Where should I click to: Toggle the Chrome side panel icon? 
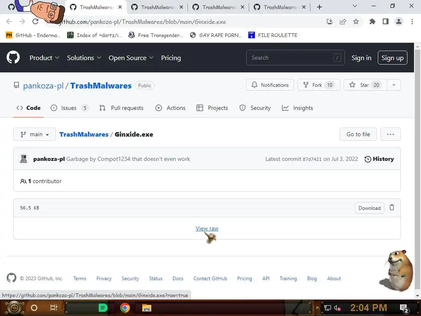click(x=386, y=21)
